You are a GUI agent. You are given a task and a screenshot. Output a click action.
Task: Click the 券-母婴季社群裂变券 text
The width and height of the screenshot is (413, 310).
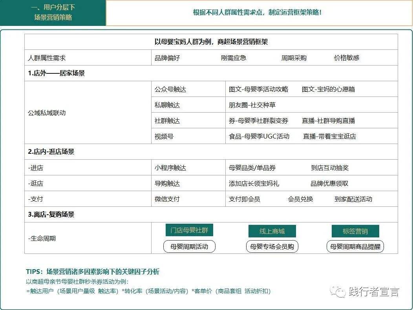point(258,120)
